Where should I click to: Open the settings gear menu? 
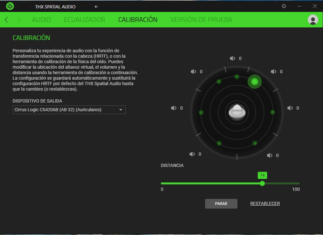coord(284,6)
